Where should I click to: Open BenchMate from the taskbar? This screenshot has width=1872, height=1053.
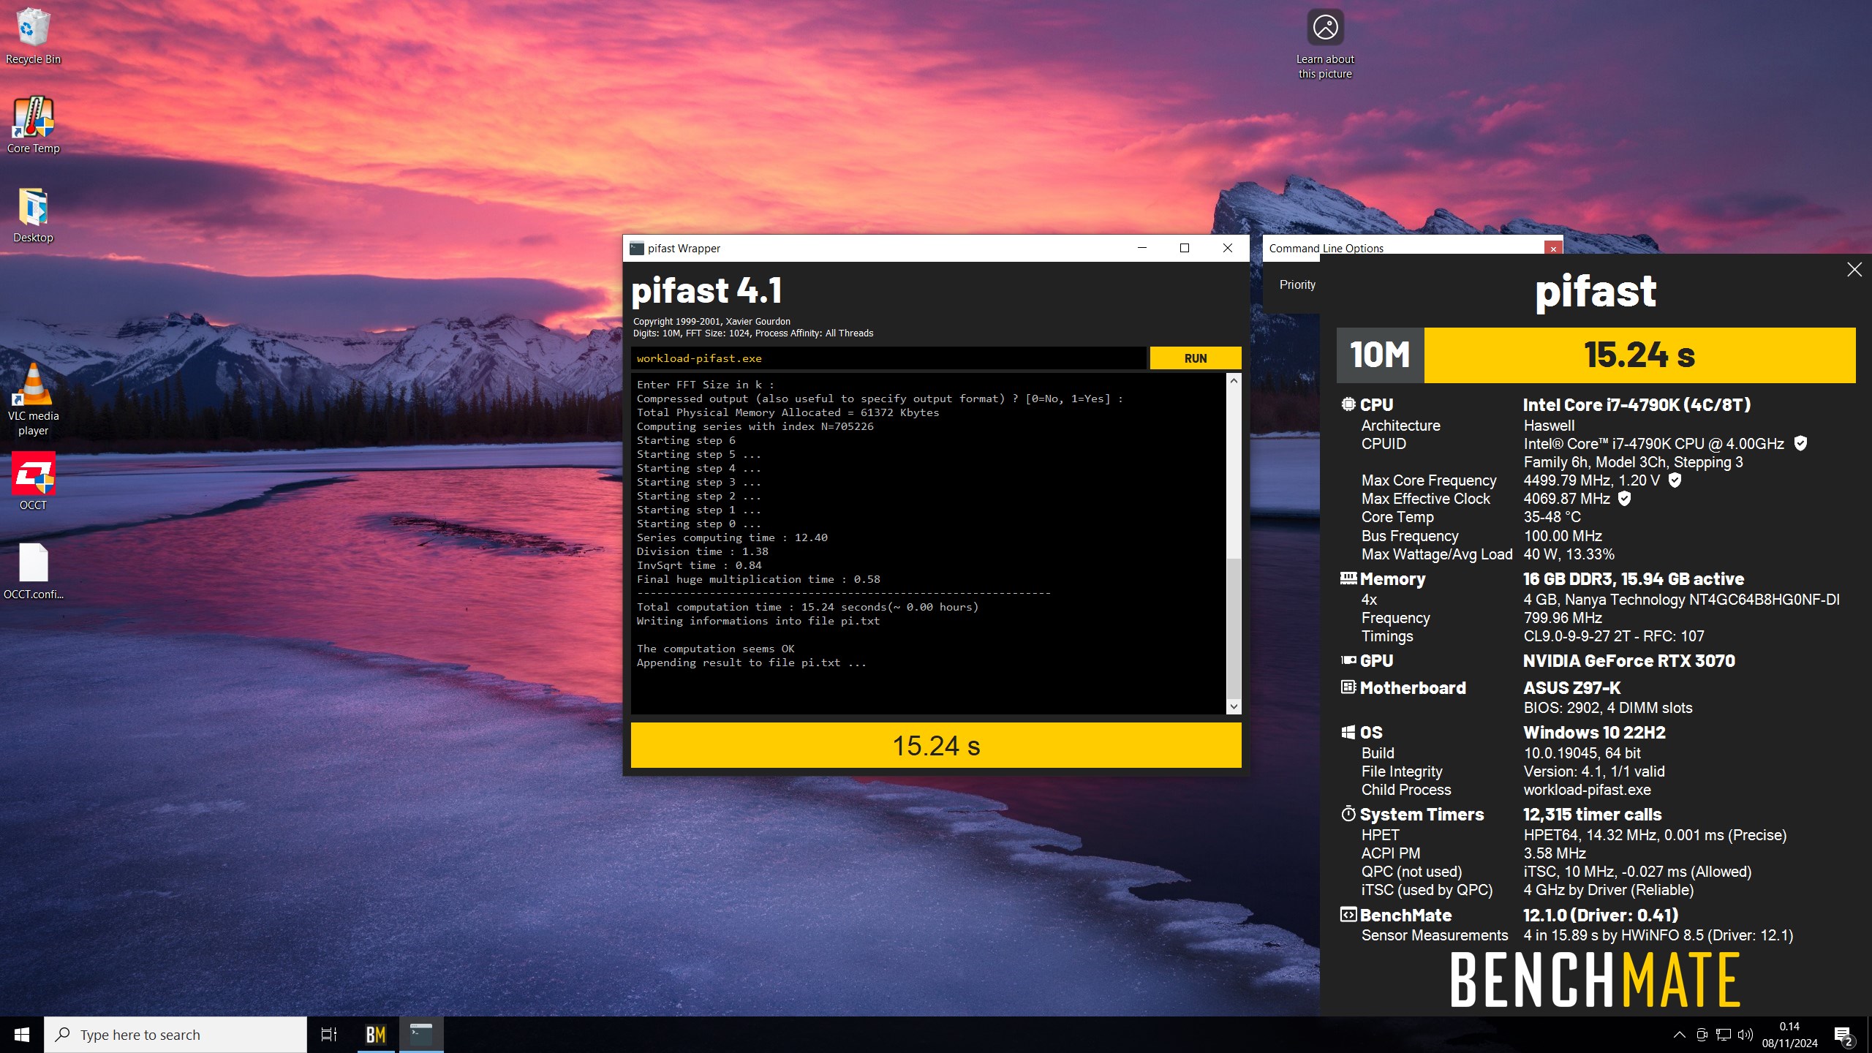coord(376,1035)
